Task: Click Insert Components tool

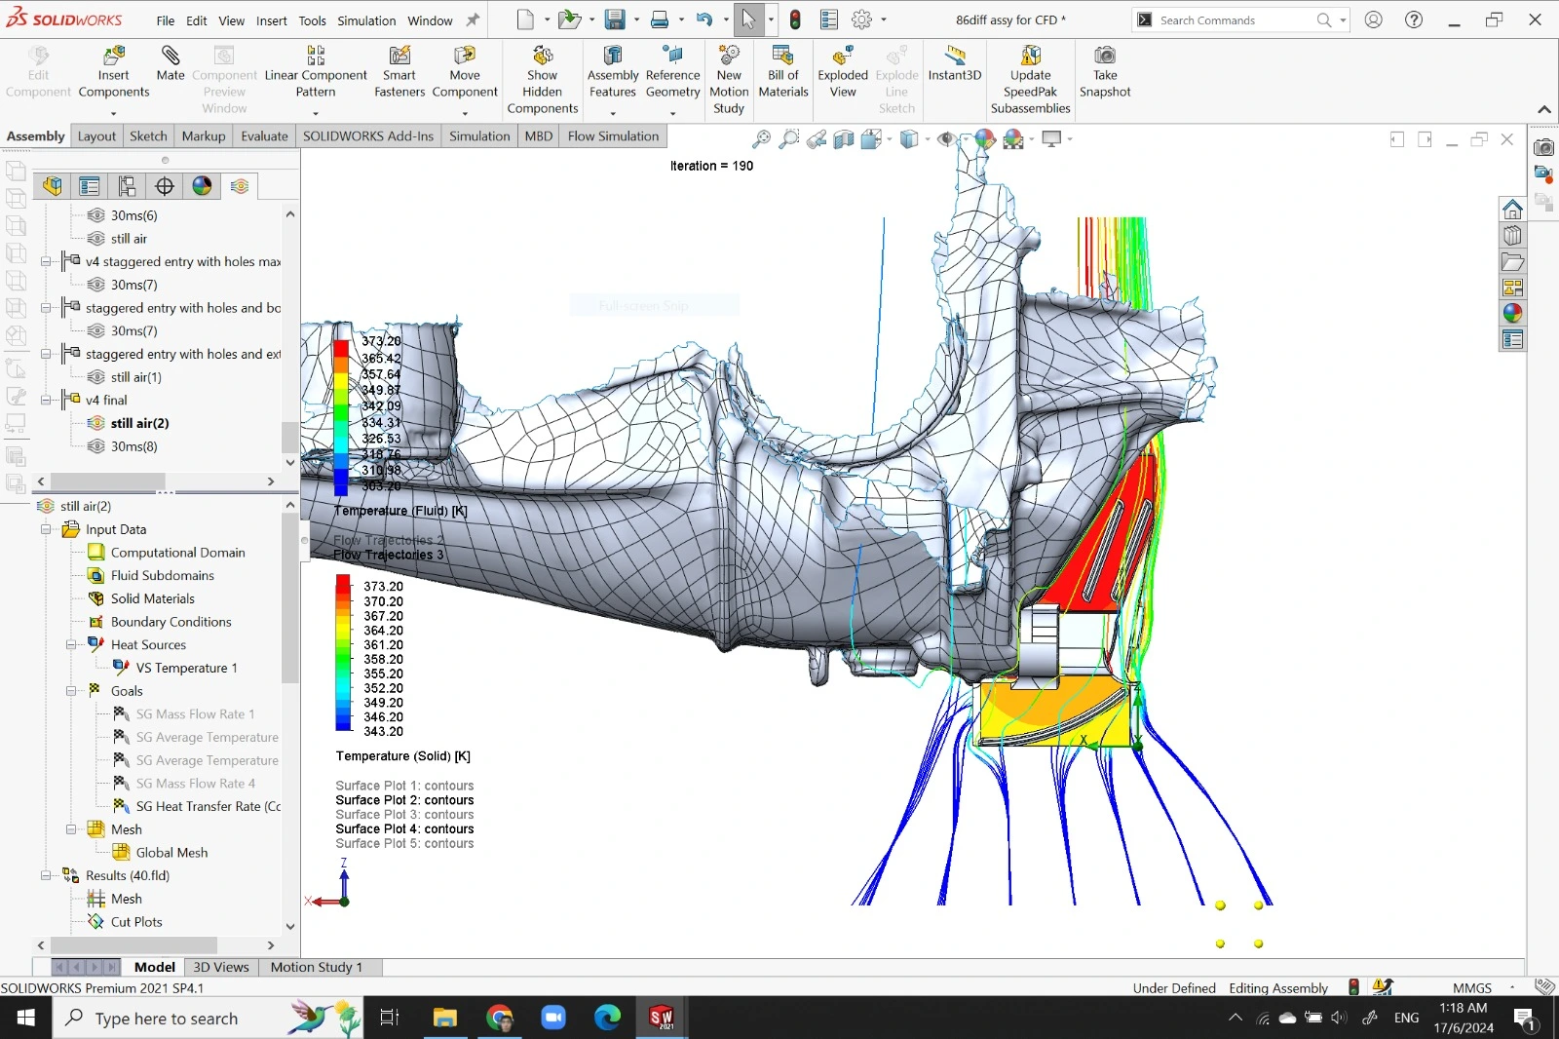Action: coord(114,72)
